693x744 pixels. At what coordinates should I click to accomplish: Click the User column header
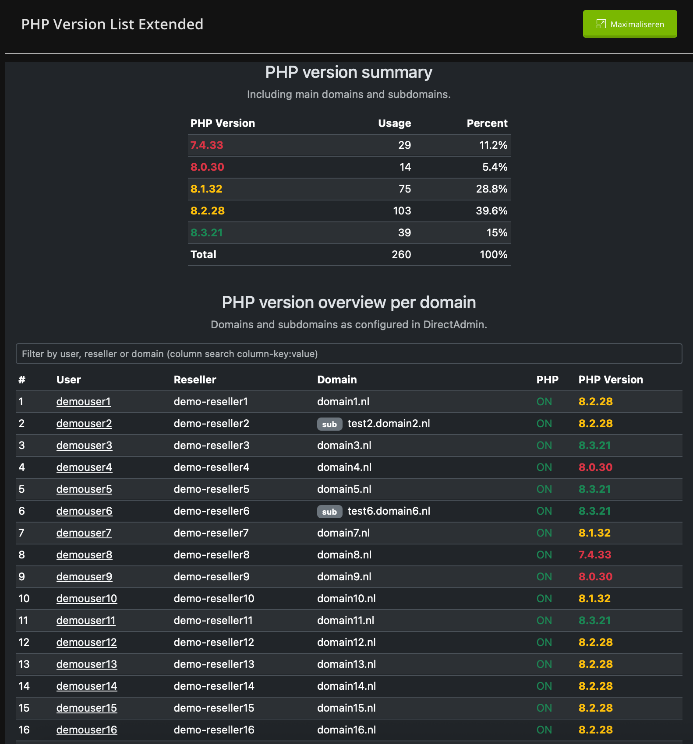pyautogui.click(x=69, y=379)
